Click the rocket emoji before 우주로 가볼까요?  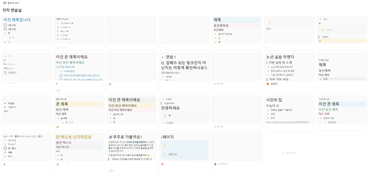(111, 137)
